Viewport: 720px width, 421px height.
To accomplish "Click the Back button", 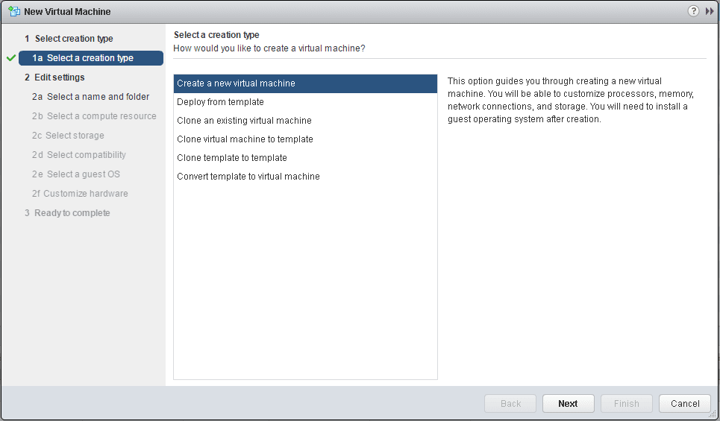I will point(510,404).
